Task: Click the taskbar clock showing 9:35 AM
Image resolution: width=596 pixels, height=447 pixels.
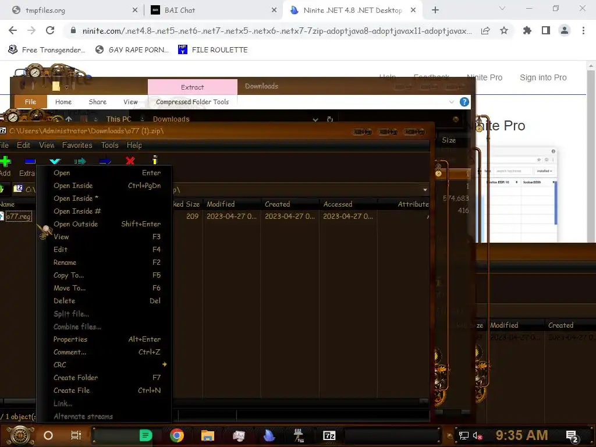Action: pyautogui.click(x=521, y=435)
